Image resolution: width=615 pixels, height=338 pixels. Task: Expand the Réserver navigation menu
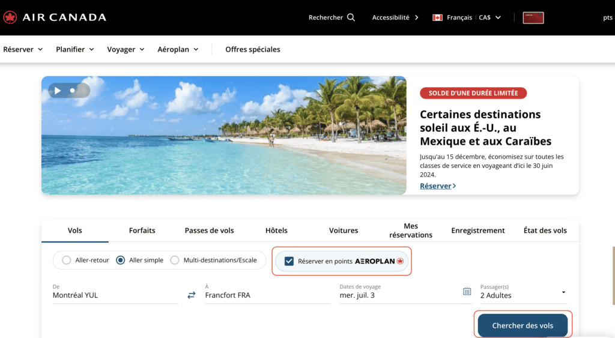click(x=23, y=49)
